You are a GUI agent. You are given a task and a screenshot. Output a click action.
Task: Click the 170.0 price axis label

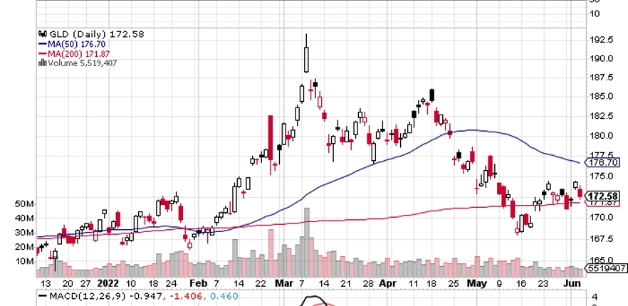pos(602,218)
